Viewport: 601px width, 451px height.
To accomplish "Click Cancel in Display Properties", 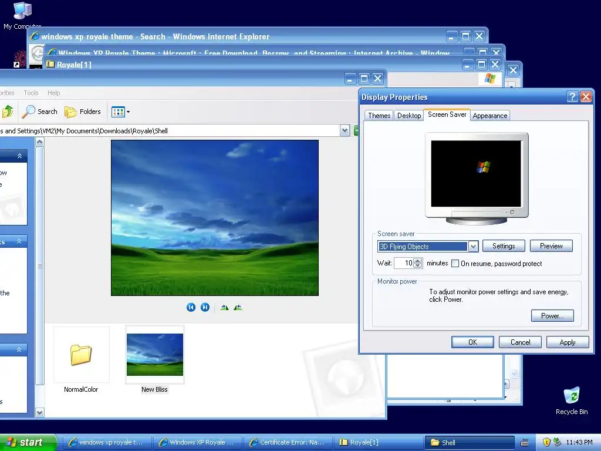I will point(520,342).
